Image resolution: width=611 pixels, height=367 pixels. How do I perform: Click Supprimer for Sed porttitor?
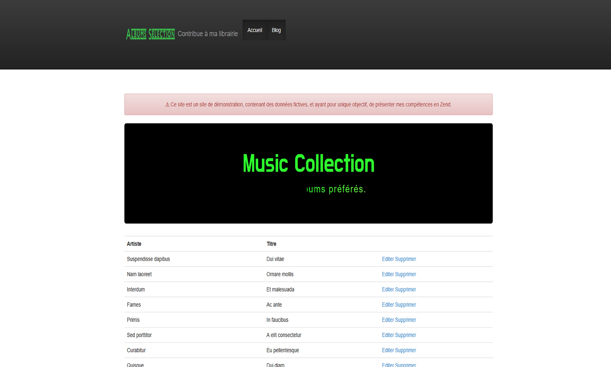click(406, 335)
